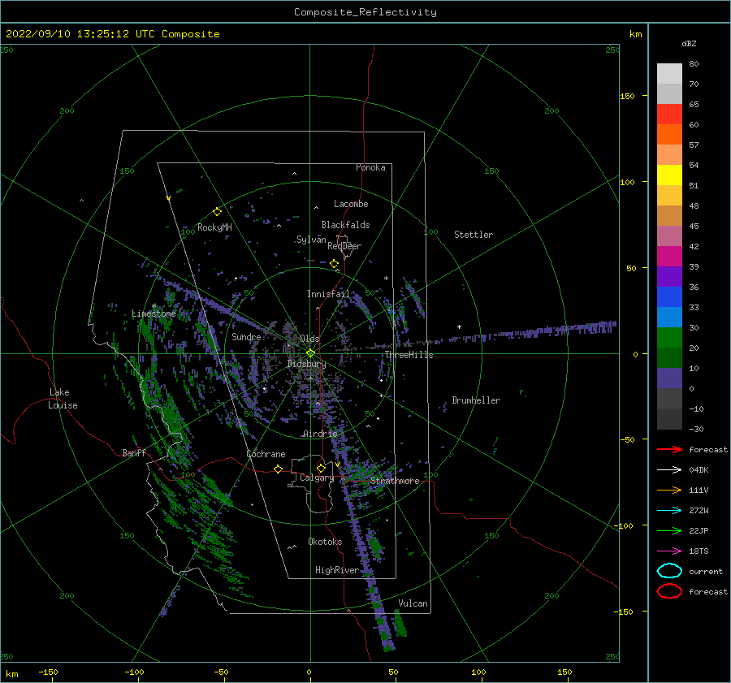Click the magenta 39 dBZ color swatch
The image size is (731, 683).
[669, 257]
